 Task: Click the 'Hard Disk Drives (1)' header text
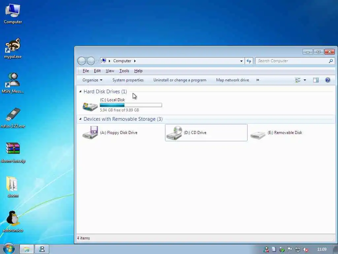(x=105, y=92)
